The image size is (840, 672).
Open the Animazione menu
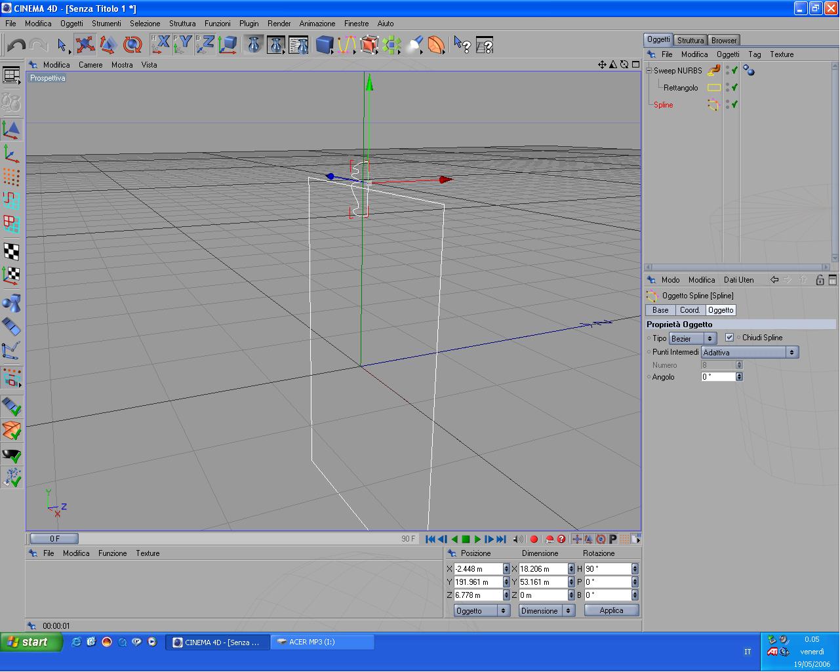coord(317,24)
